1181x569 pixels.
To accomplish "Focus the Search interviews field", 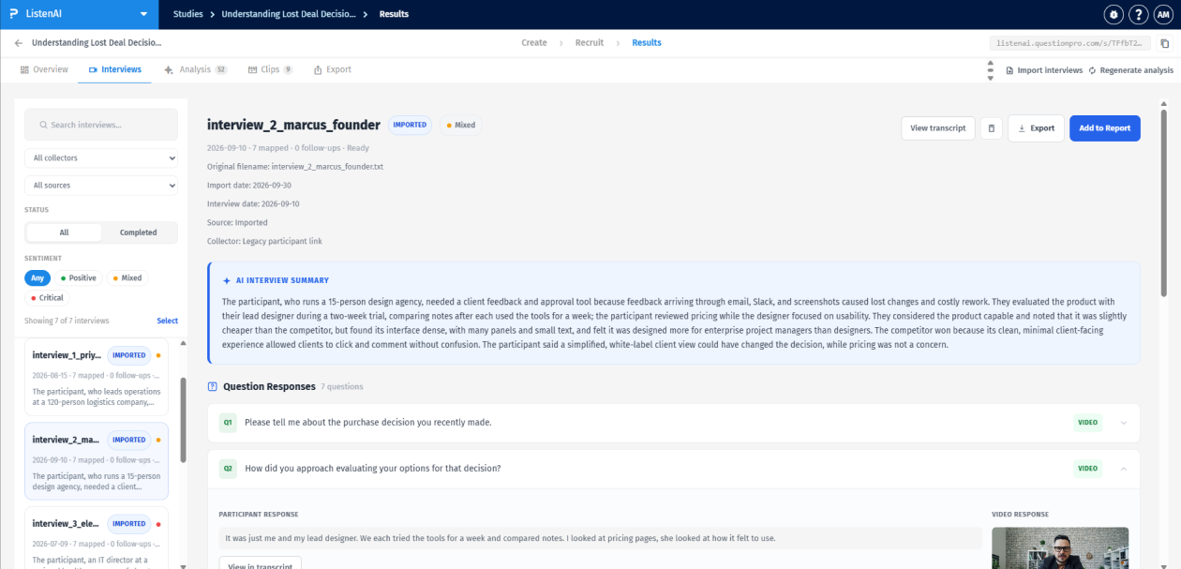I will 101,125.
